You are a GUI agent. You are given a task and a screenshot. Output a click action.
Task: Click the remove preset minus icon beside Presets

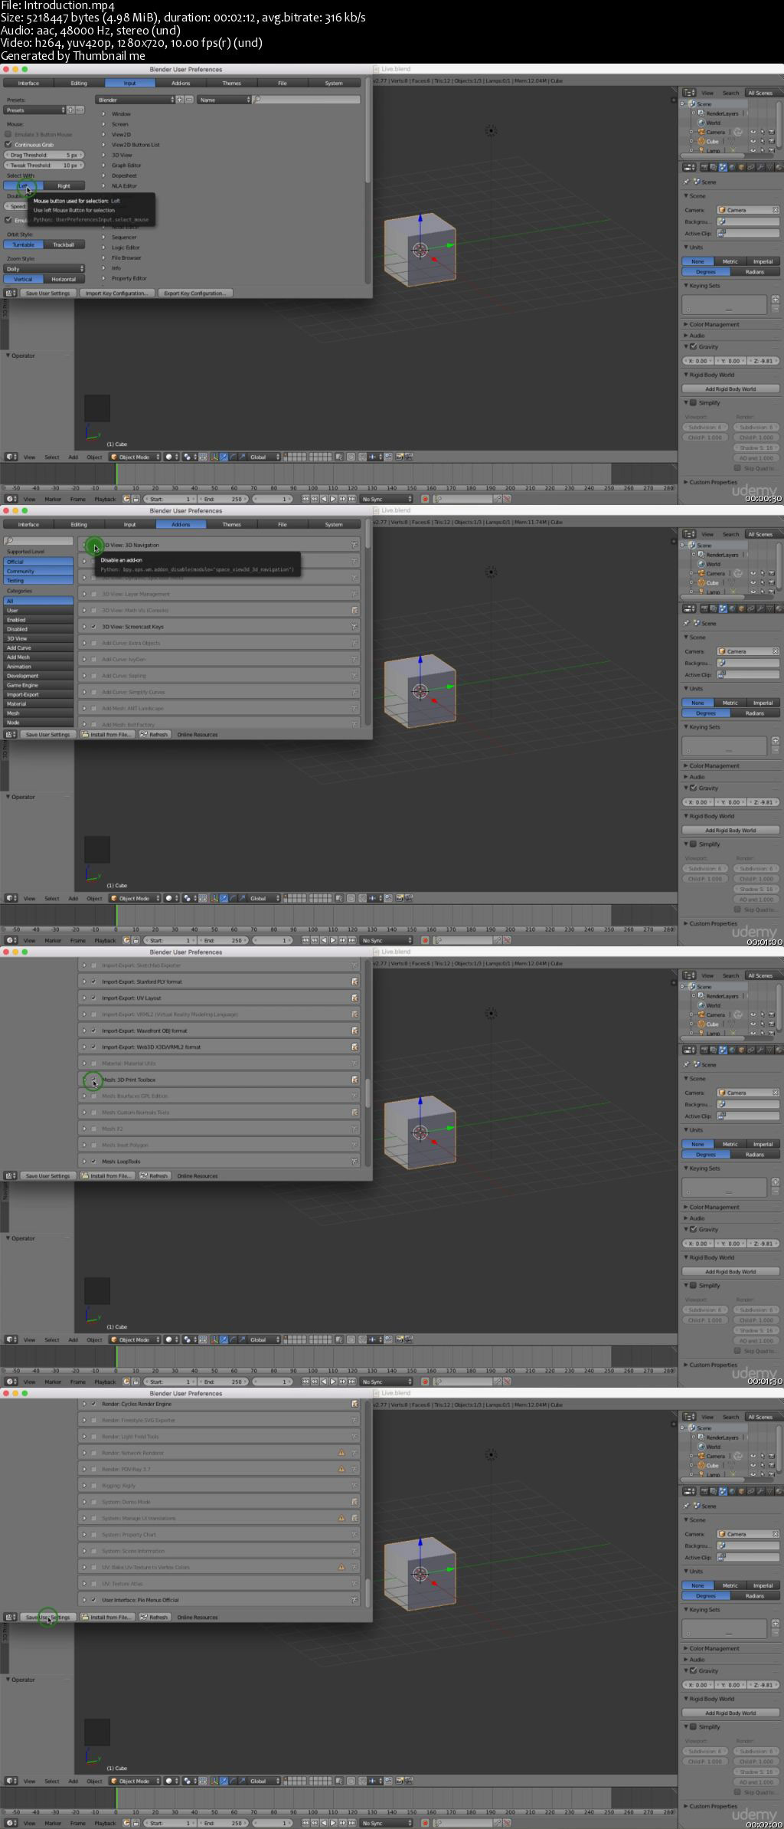point(79,110)
